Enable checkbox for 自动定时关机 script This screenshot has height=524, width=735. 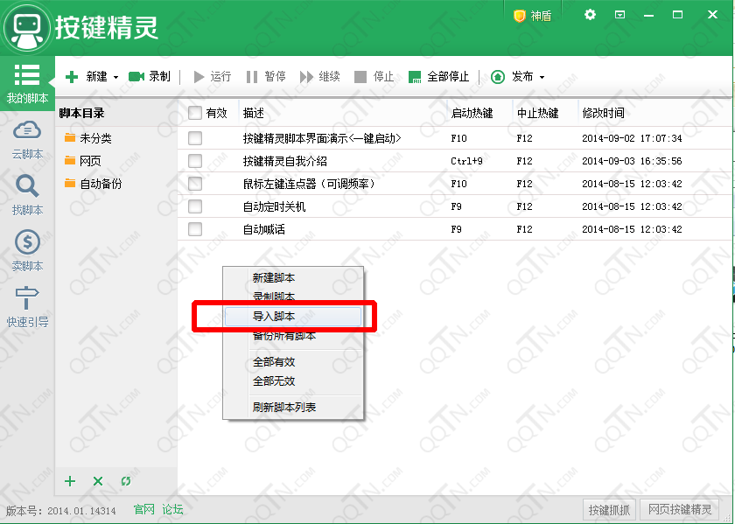tap(195, 206)
